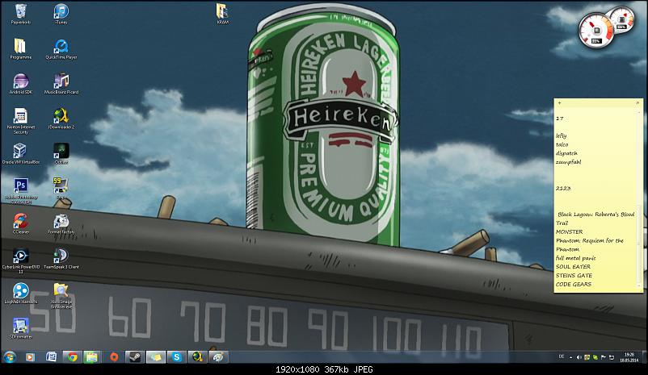This screenshot has height=375, width=648.
Task: Show hidden system tray icons
Action: tap(570, 357)
